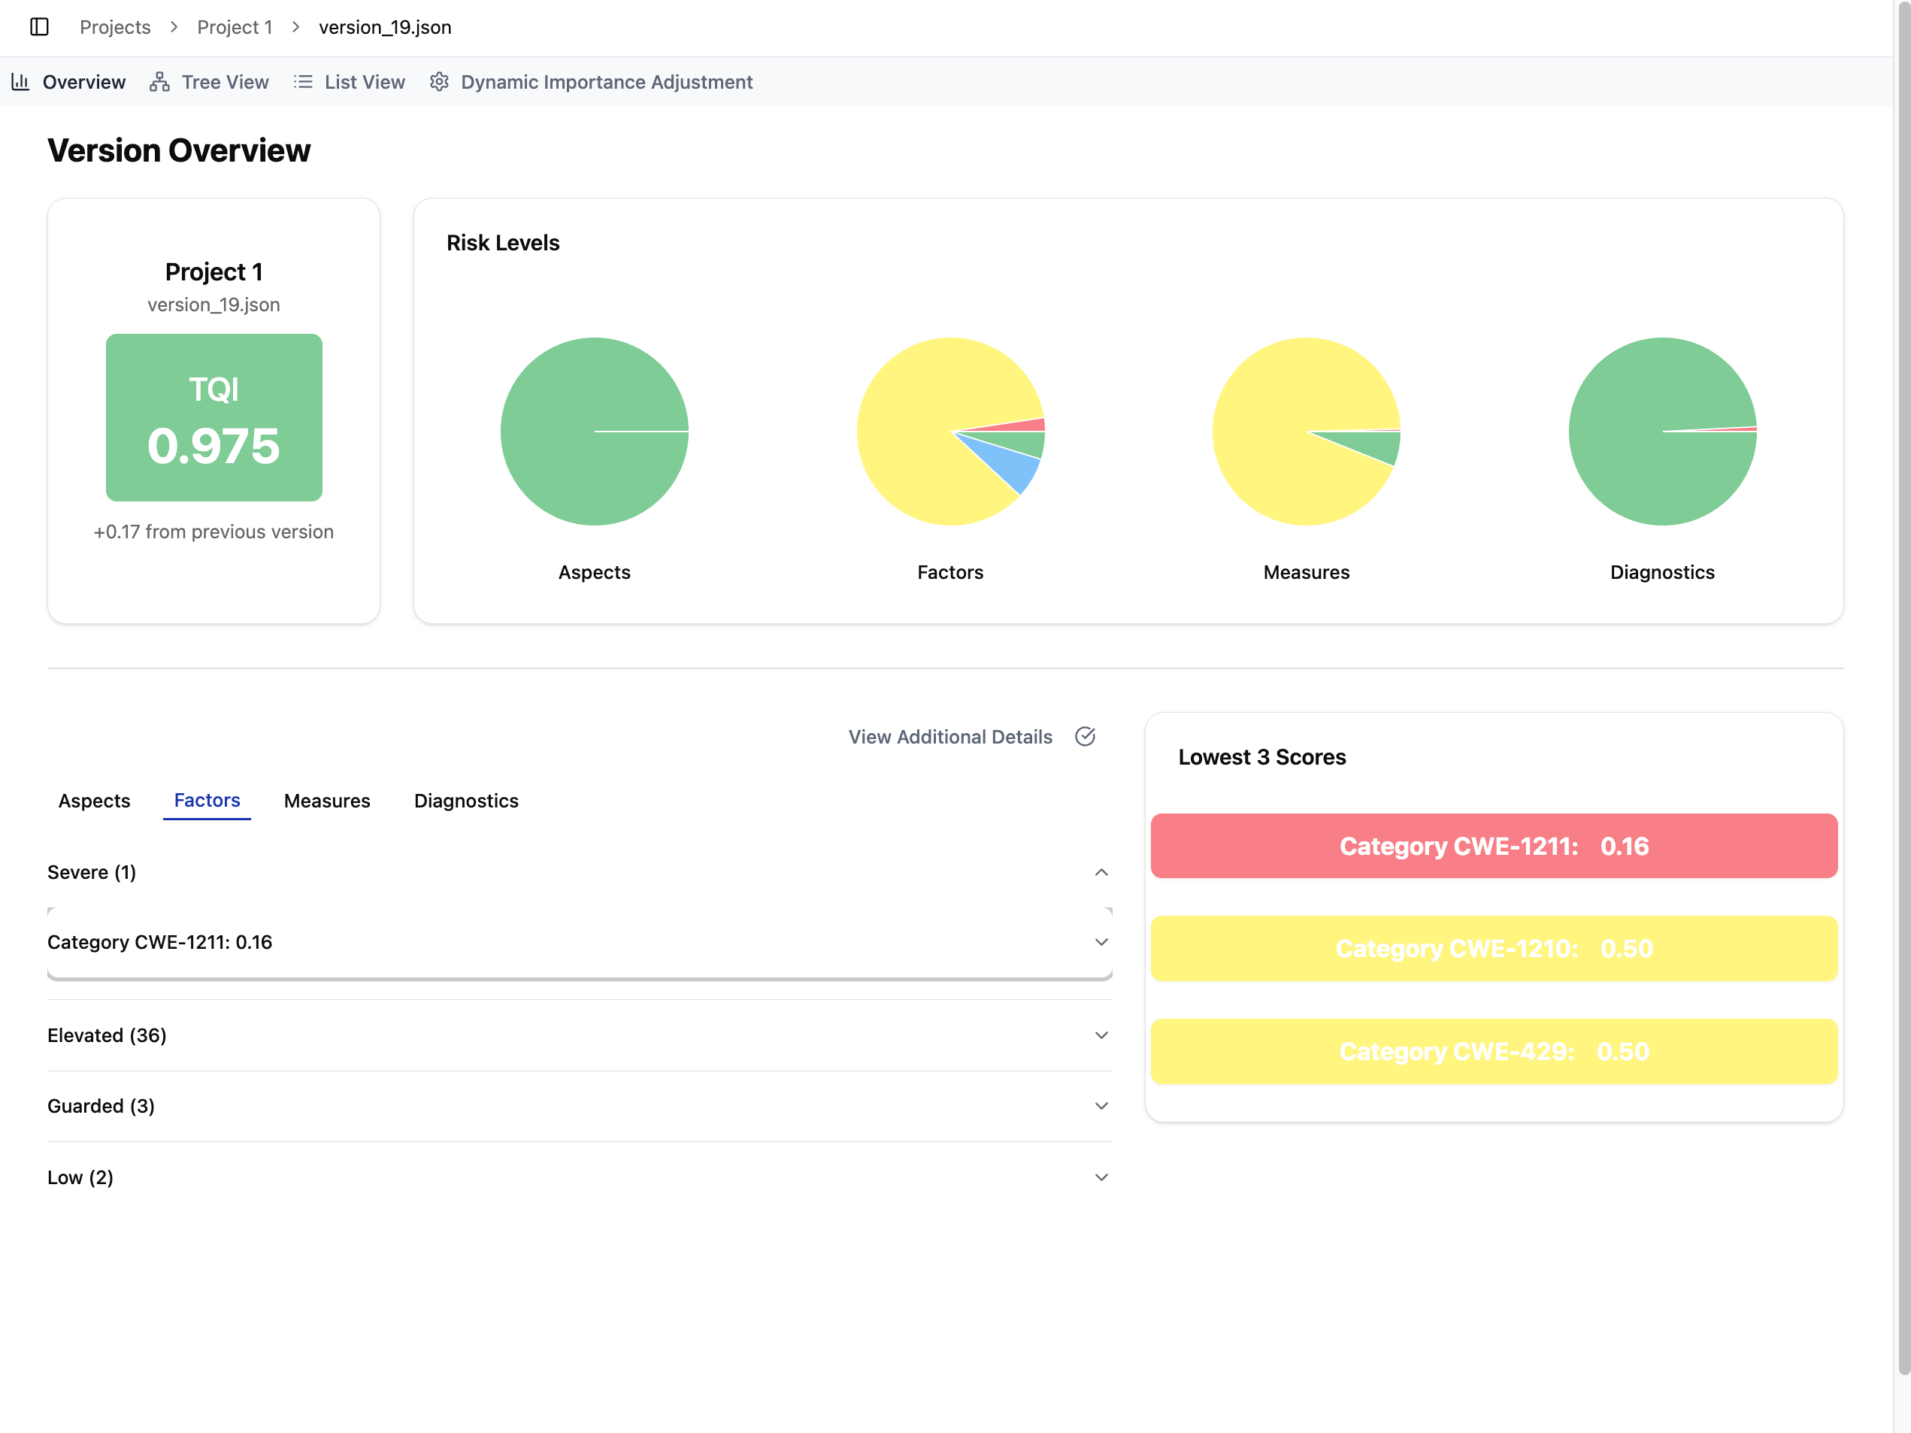
Task: Click the green TQI 0.975 score card
Action: 214,418
